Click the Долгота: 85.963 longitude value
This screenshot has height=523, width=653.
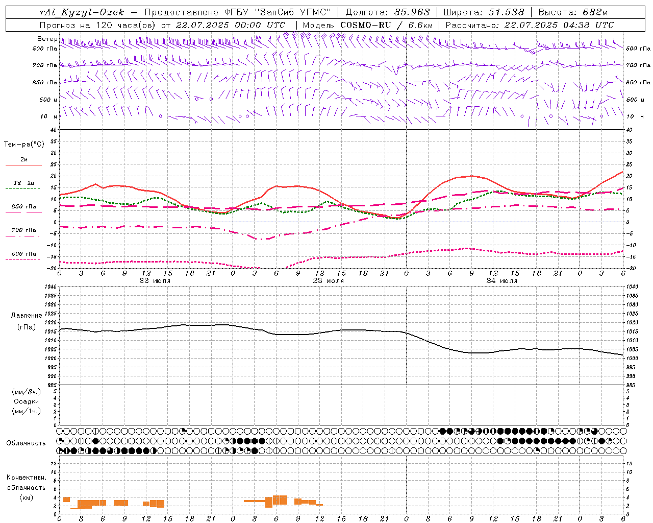[388, 13]
